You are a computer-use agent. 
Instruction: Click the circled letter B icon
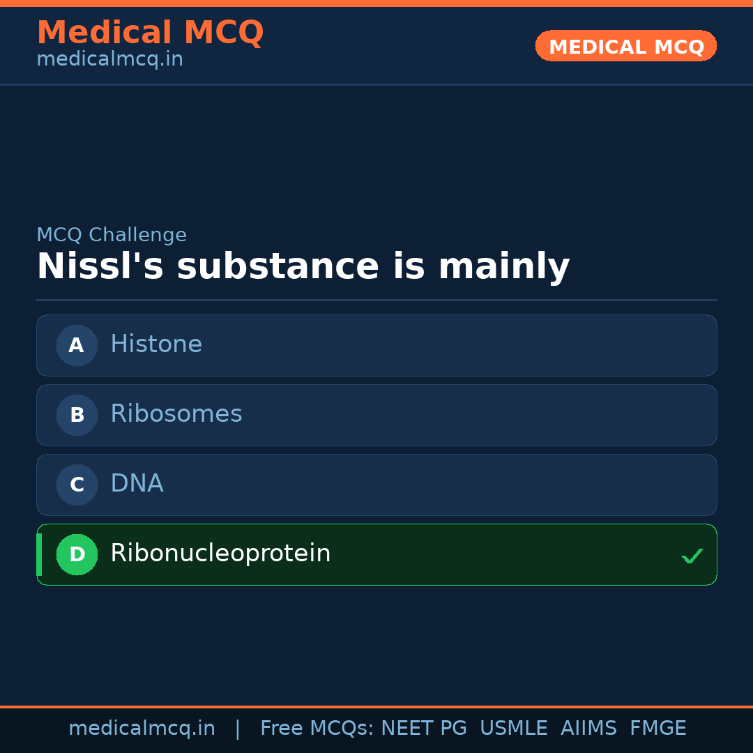77,415
